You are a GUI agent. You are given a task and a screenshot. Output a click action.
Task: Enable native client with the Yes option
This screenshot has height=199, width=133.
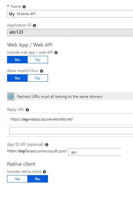[x=17, y=179]
